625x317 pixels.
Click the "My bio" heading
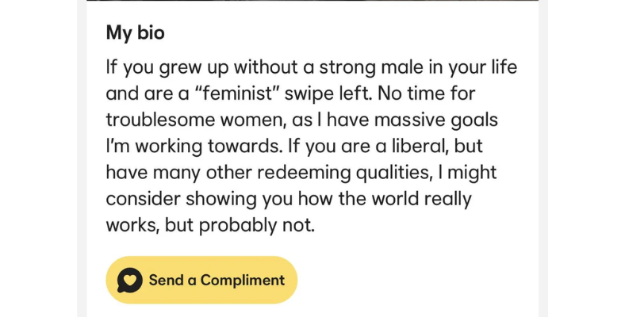click(x=135, y=33)
